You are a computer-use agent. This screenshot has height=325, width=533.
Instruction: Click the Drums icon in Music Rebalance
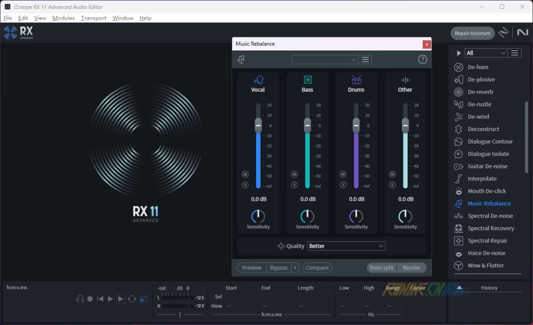[356, 80]
